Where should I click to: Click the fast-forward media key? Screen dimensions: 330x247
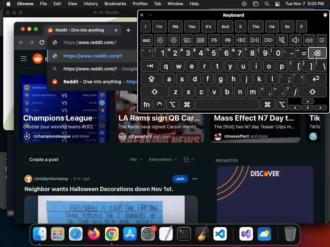[268, 40]
